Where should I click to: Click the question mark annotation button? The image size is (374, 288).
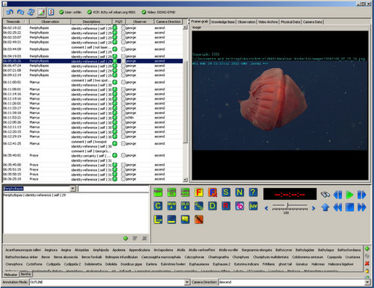tap(253, 192)
